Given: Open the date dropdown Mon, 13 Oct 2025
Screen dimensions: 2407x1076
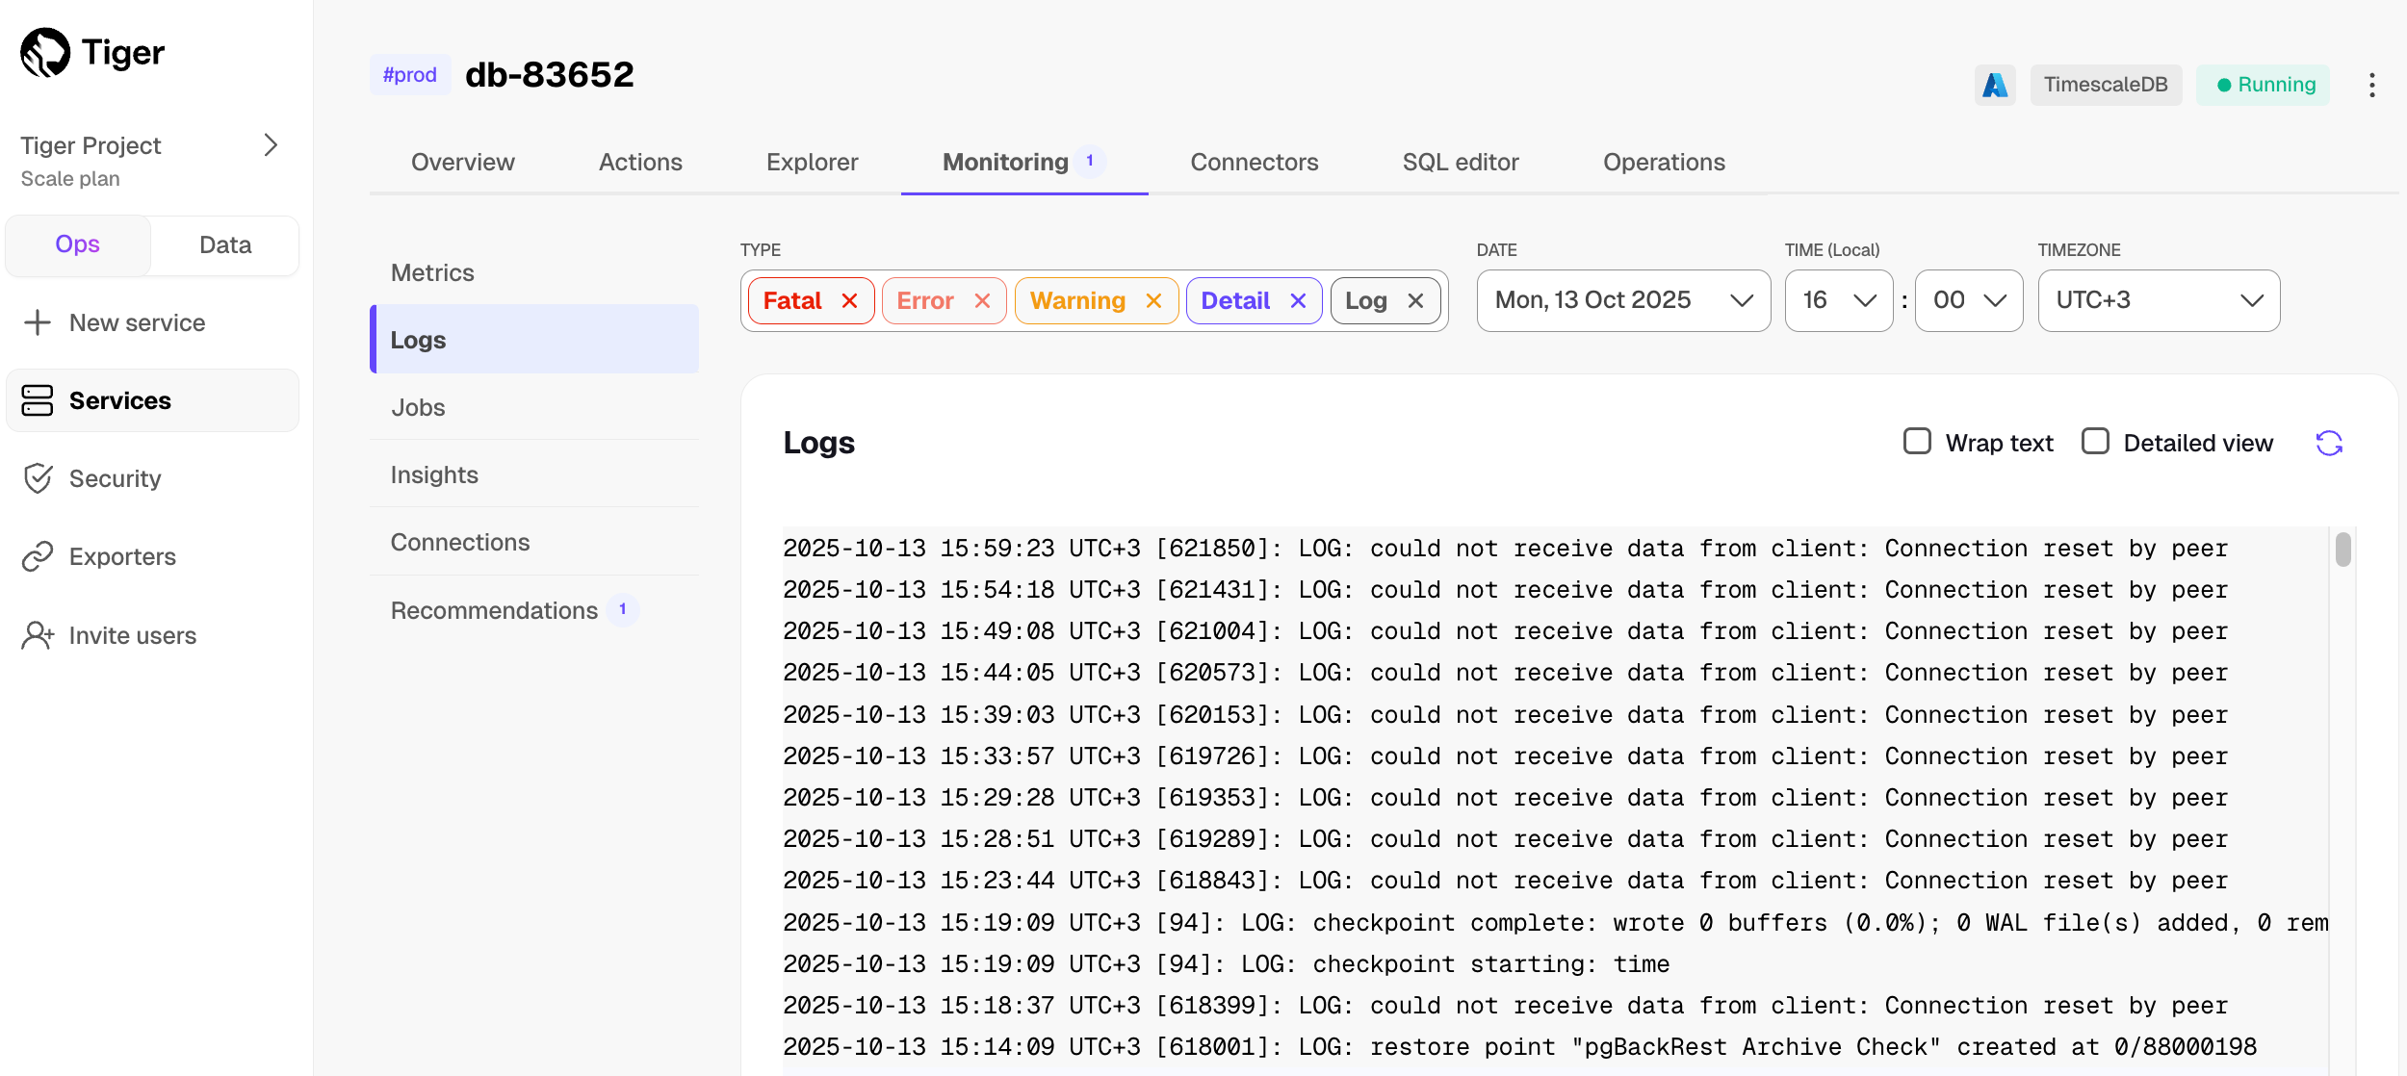Looking at the screenshot, I should [x=1623, y=300].
